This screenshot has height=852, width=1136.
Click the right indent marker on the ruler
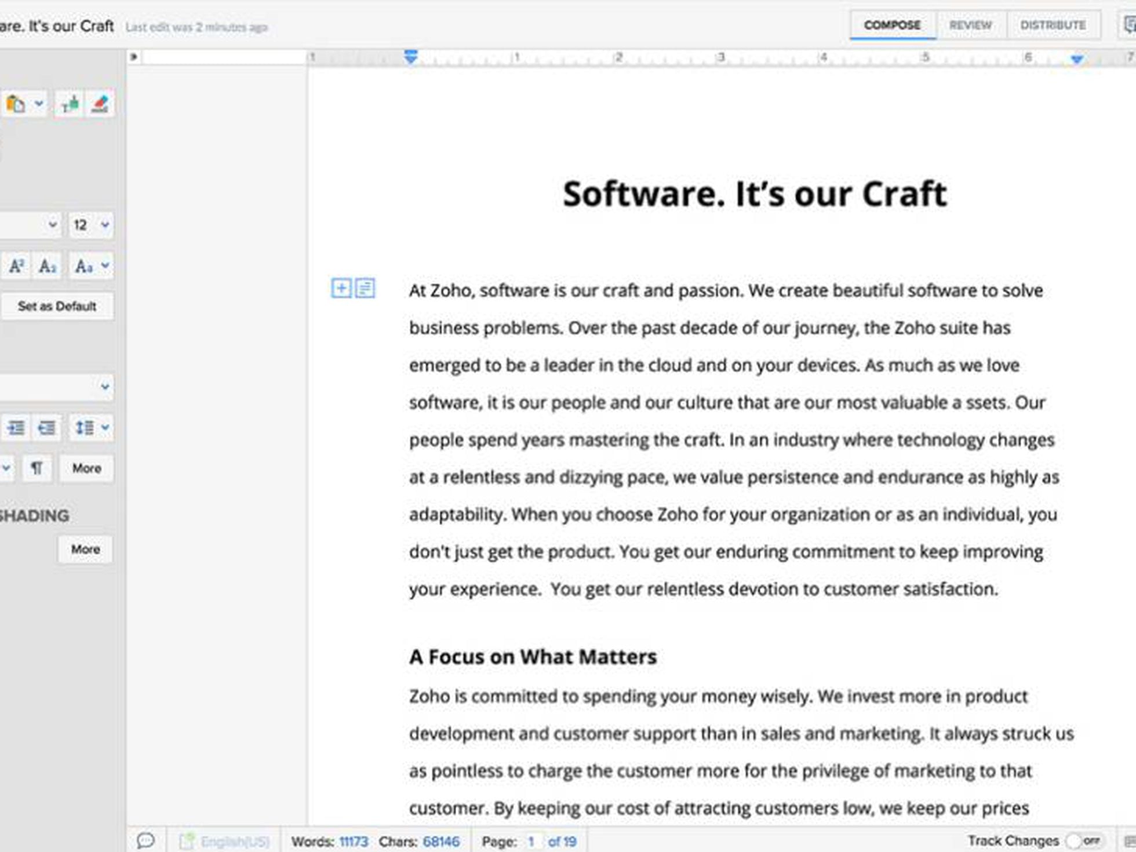click(1077, 59)
